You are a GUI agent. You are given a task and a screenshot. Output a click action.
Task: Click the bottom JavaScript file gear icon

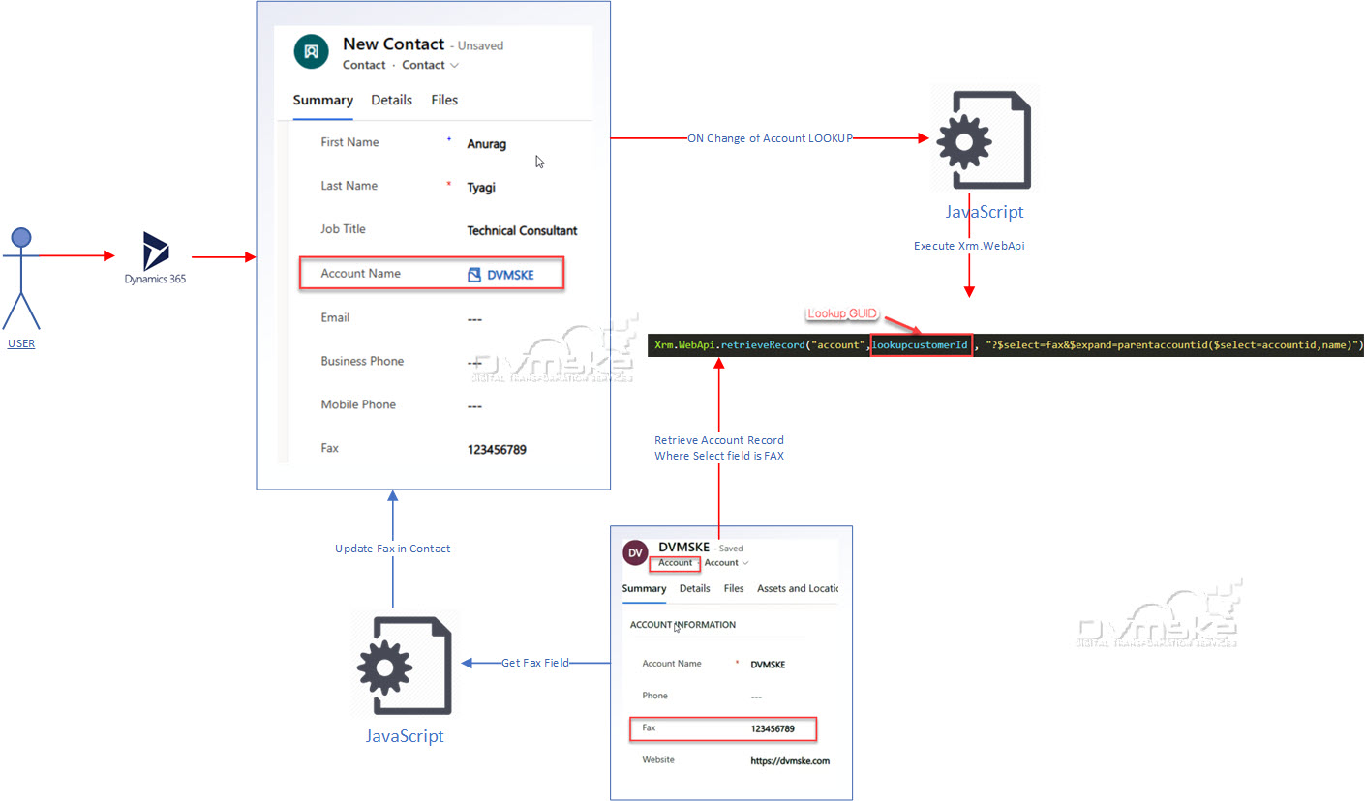tap(404, 667)
